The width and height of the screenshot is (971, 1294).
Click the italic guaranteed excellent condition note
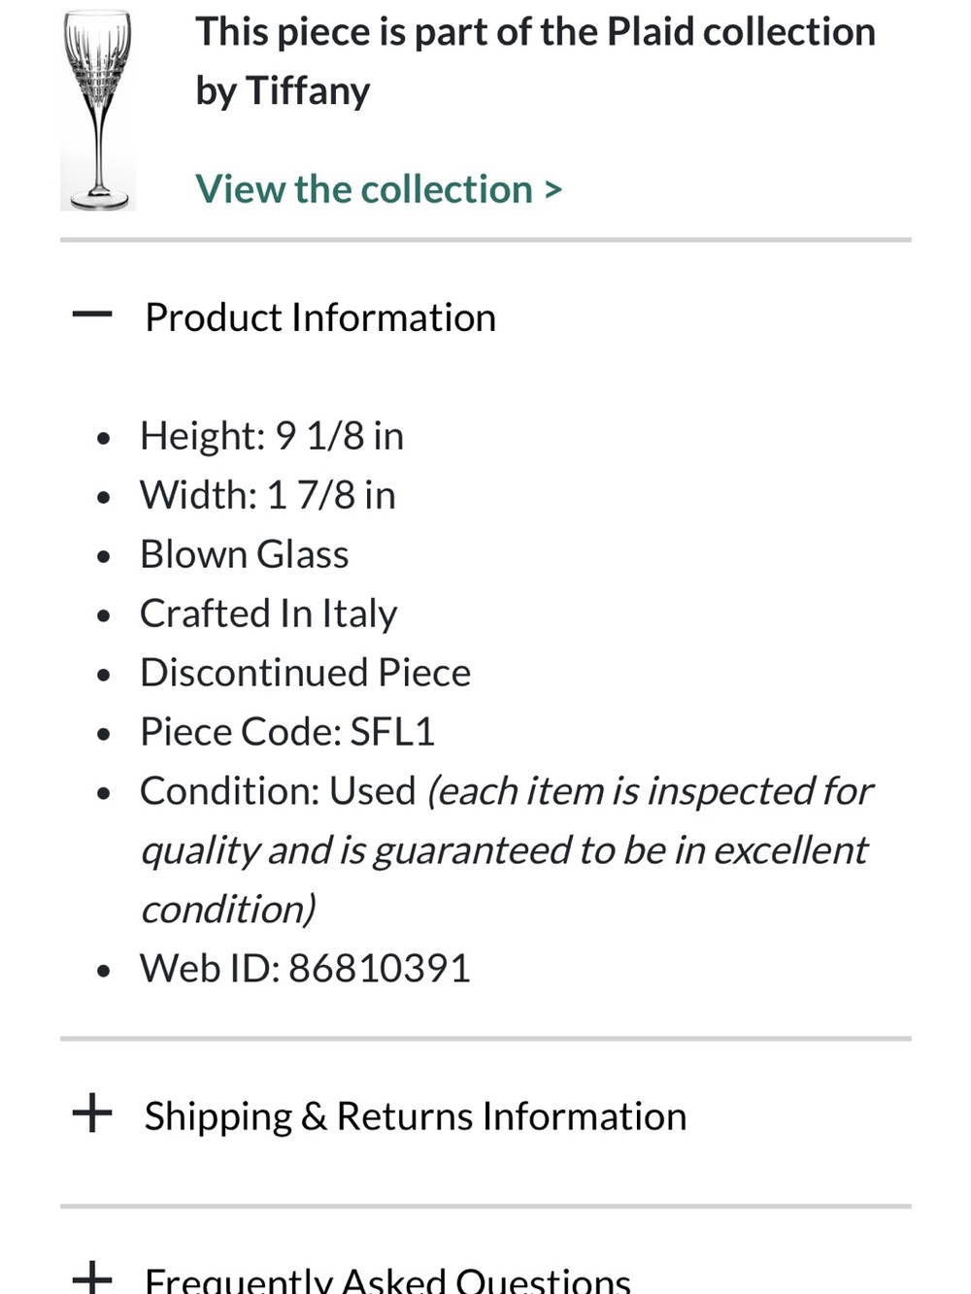(505, 850)
